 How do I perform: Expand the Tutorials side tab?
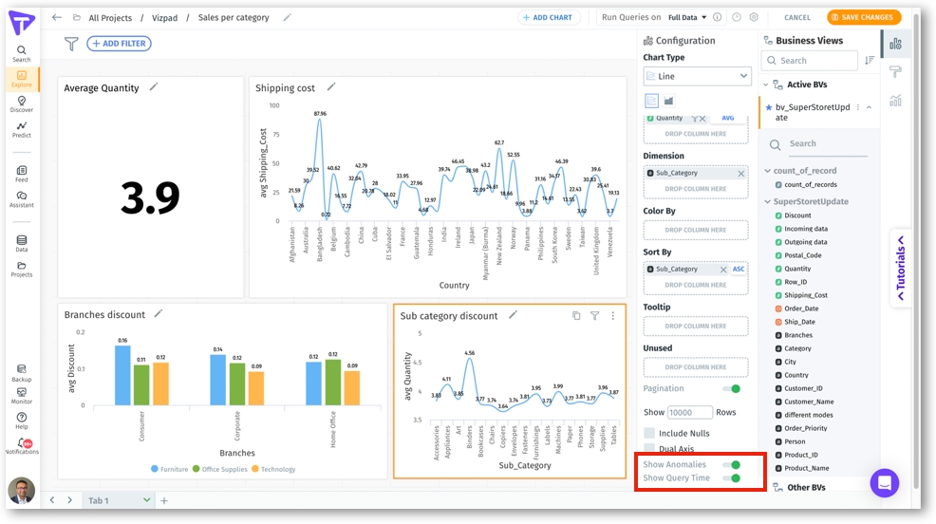[x=900, y=269]
